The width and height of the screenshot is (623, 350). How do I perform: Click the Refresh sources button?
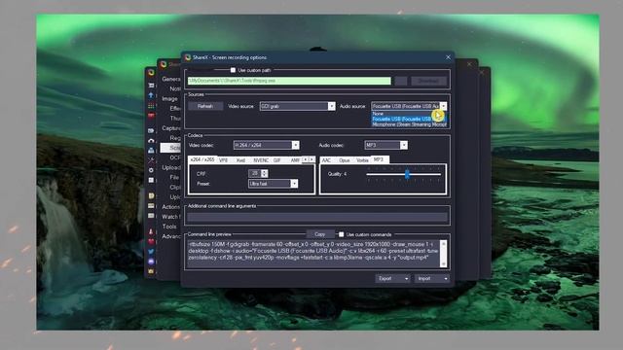coord(205,106)
